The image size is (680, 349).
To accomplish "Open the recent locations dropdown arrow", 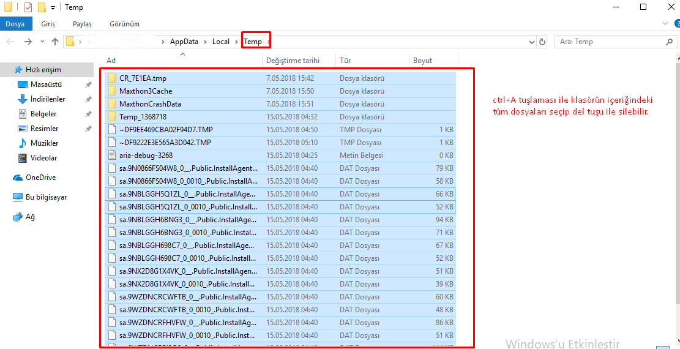I will click(x=42, y=42).
